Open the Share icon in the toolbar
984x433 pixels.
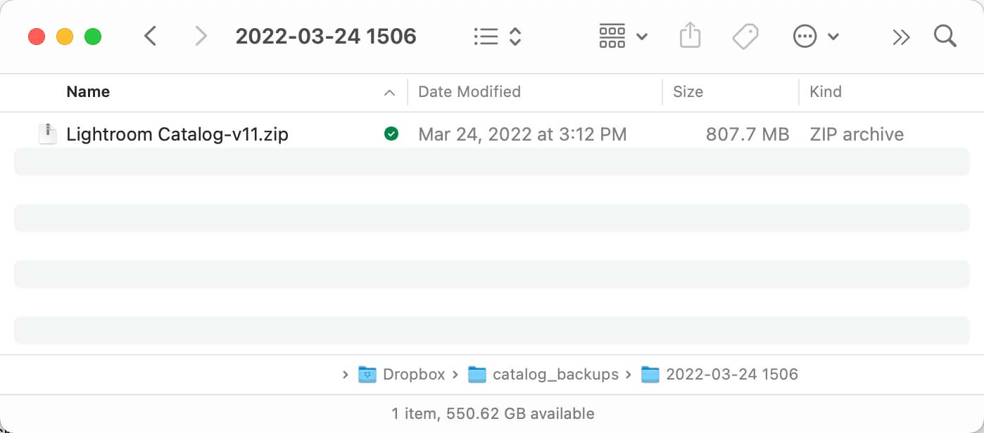(690, 36)
